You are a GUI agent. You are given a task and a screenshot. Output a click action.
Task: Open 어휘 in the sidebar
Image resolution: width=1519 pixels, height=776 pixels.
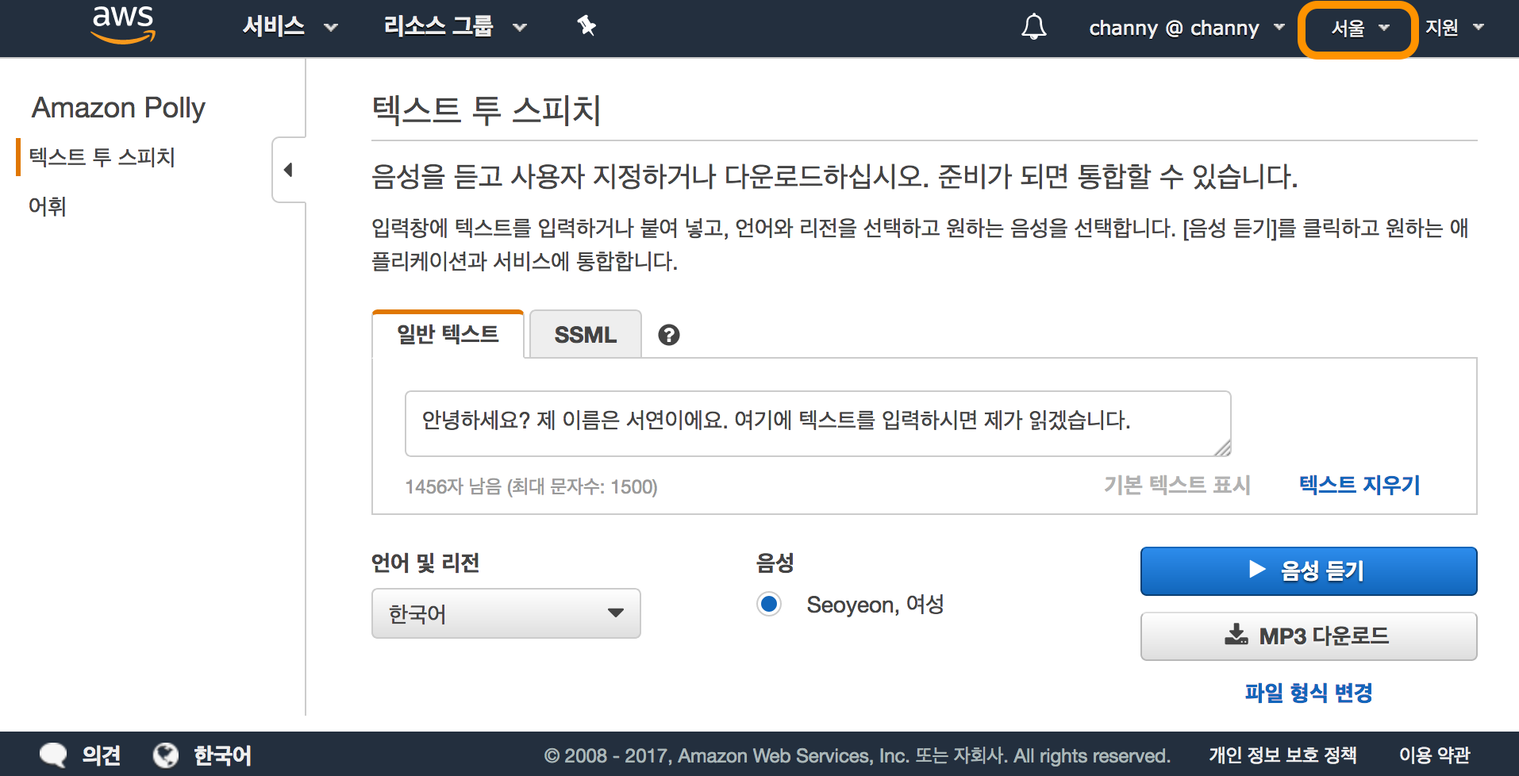point(48,206)
